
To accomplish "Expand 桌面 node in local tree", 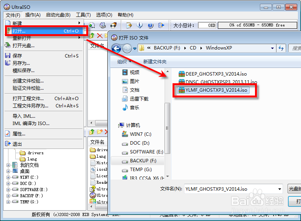I will point(8,171).
